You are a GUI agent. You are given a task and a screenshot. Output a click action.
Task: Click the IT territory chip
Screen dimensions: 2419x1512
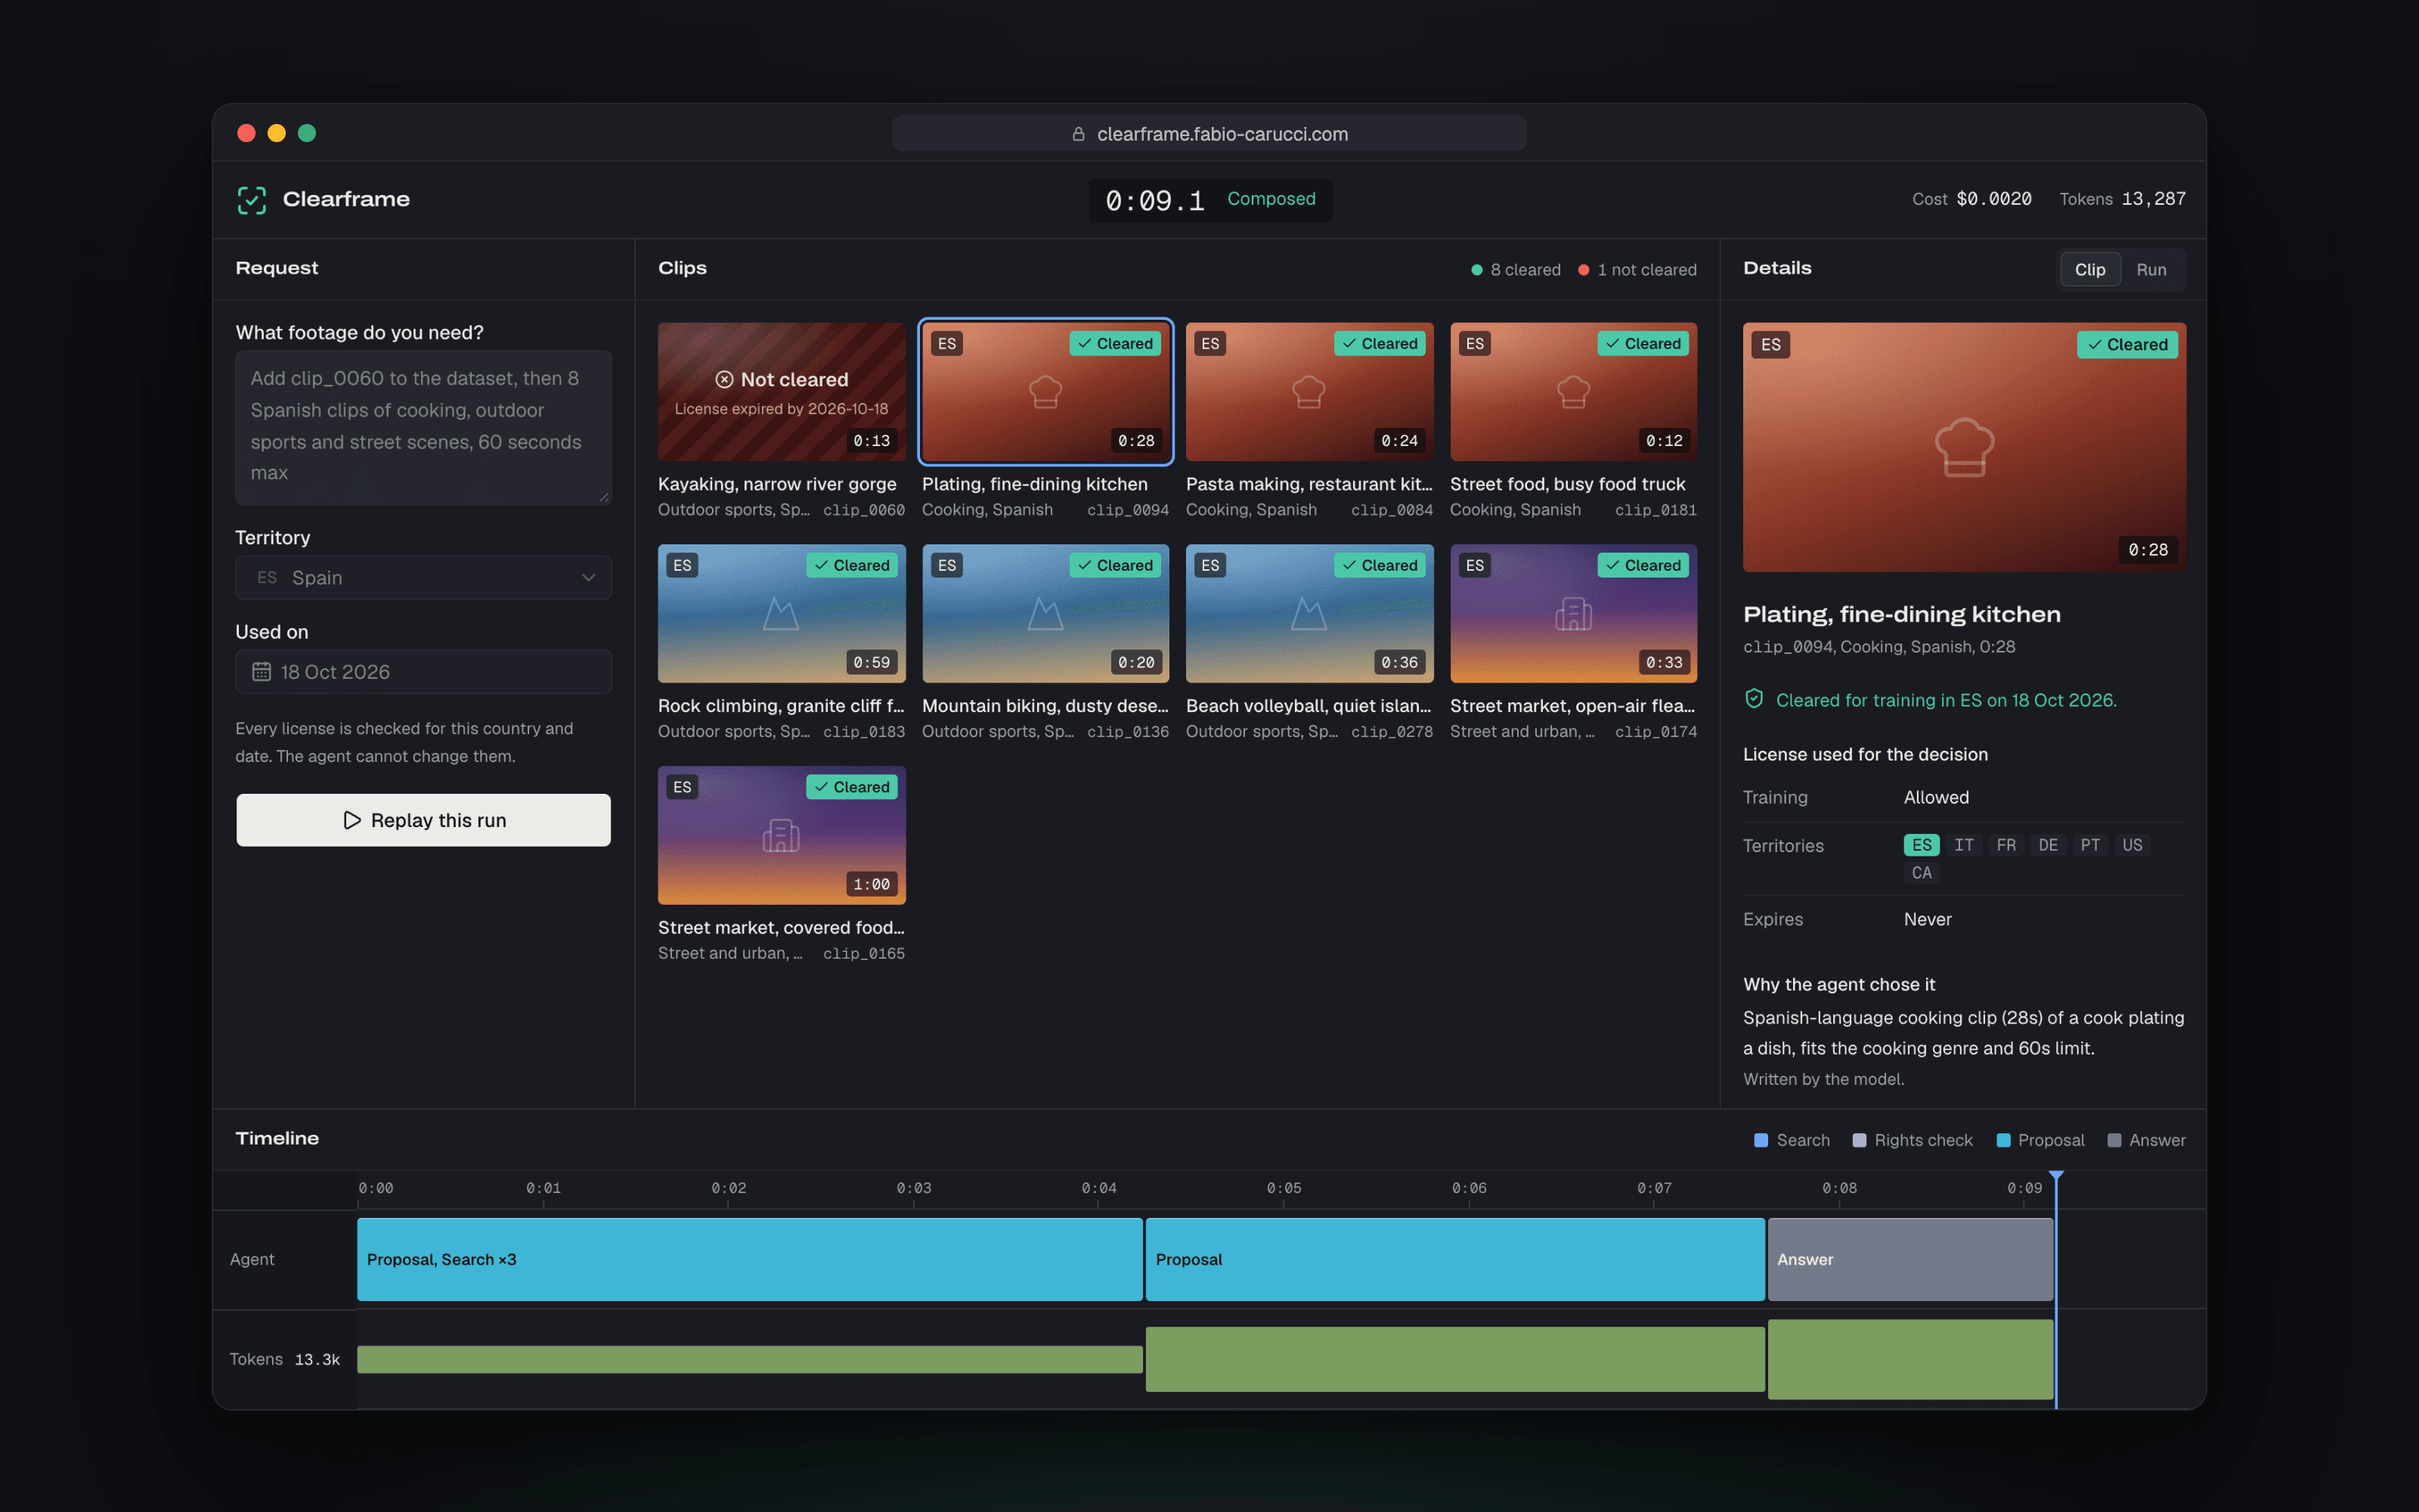point(1963,845)
